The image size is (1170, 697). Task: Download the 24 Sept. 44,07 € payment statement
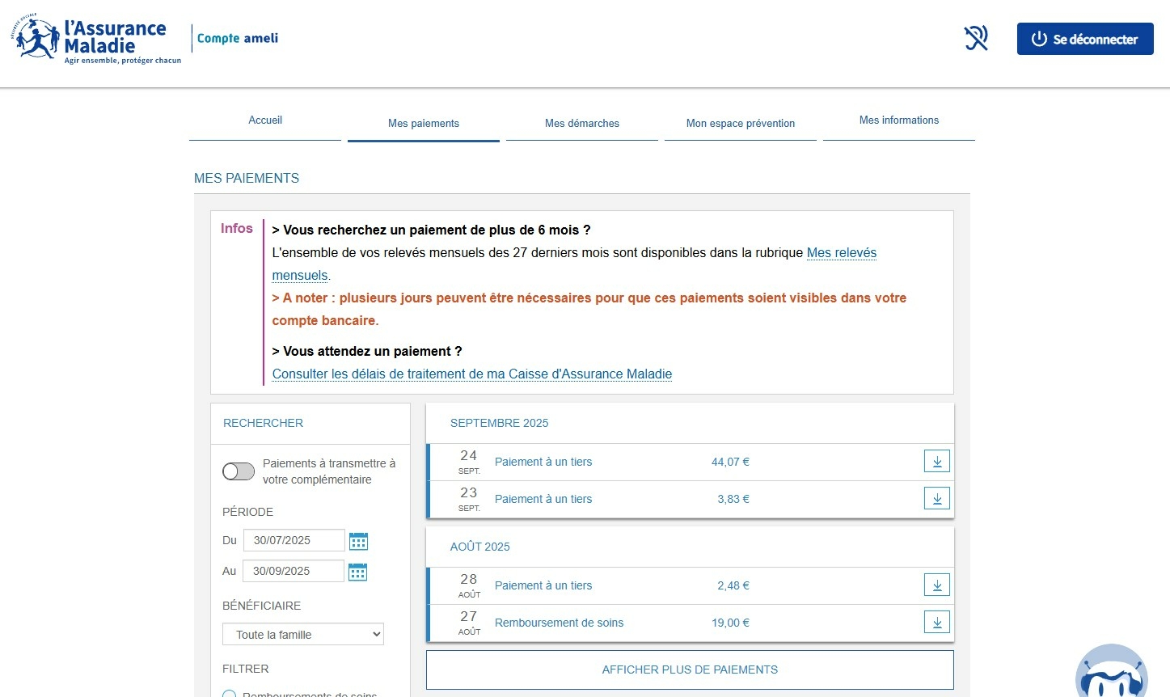[936, 462]
